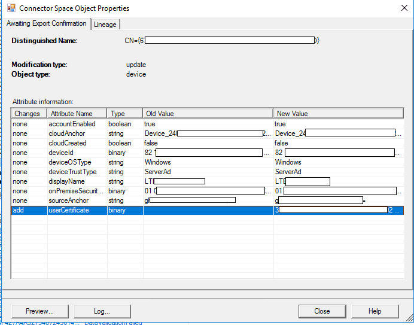Viewport: 414px width, 325px height.
Task: Select the deviceTrustType attribute row
Action: click(x=208, y=172)
